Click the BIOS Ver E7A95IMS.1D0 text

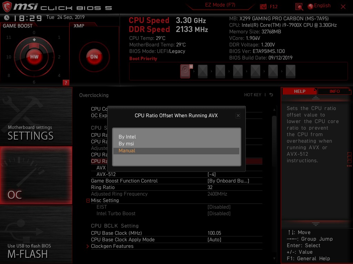tap(257, 51)
